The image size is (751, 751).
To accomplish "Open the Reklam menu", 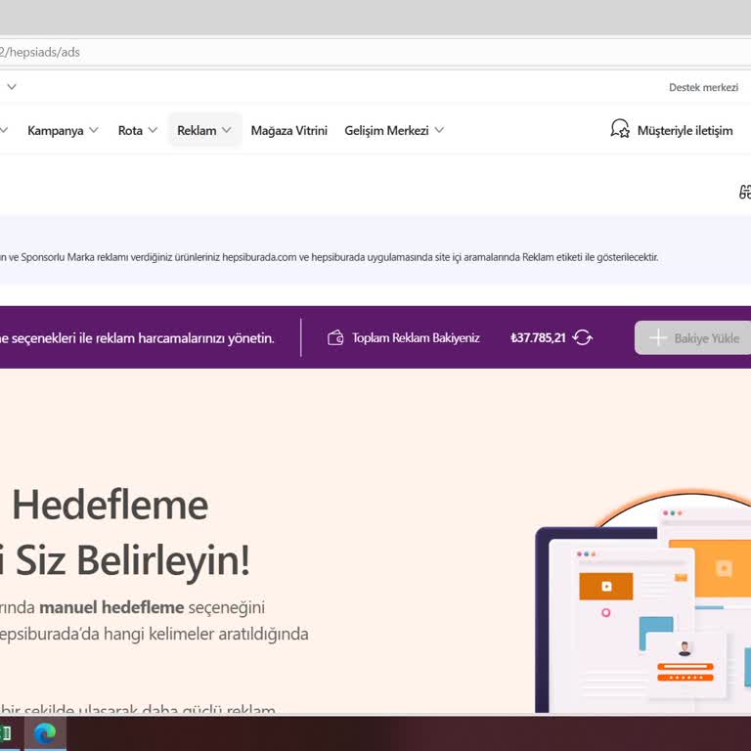I will pyautogui.click(x=204, y=130).
